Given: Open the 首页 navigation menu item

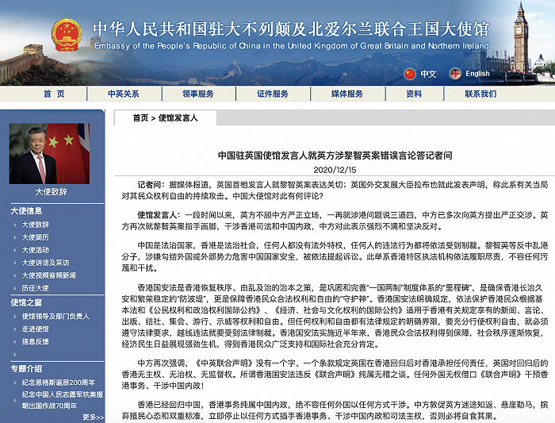Looking at the screenshot, I should [x=54, y=94].
